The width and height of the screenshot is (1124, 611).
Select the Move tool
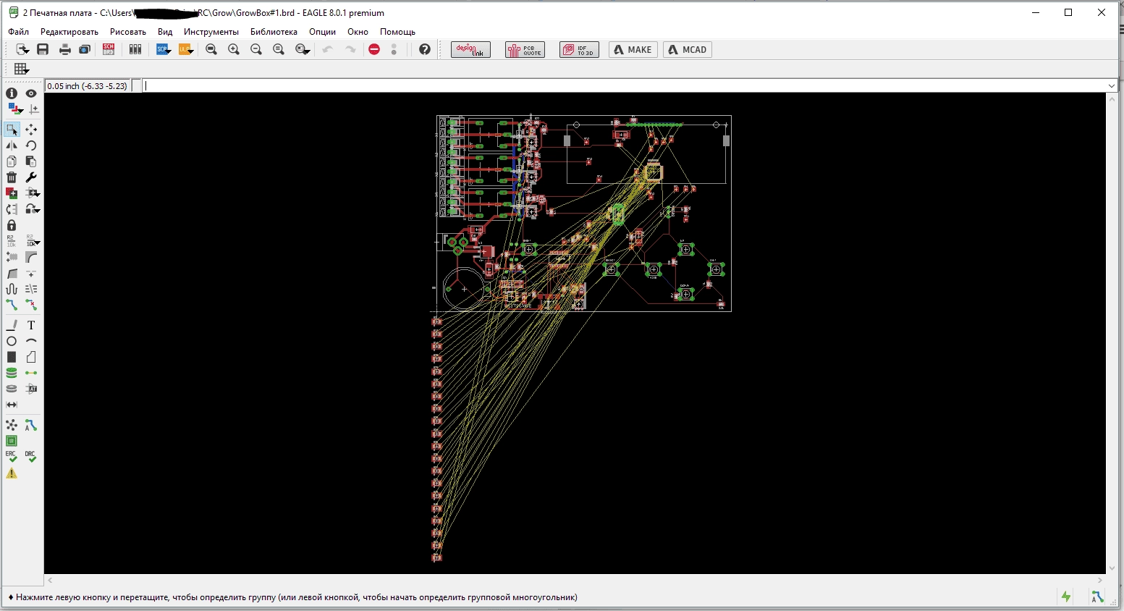tap(31, 130)
